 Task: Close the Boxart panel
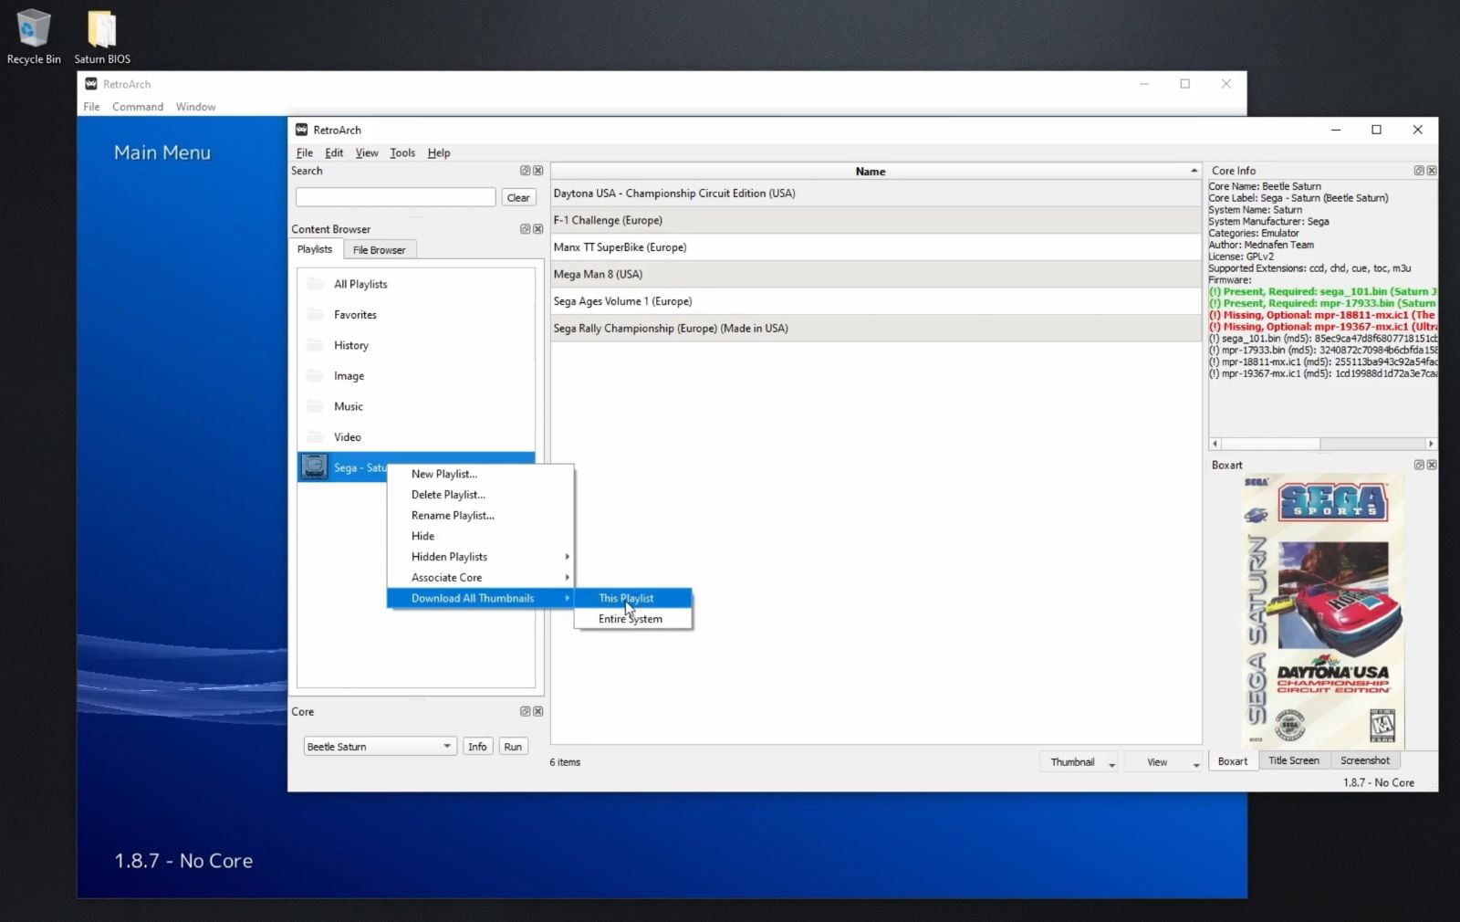(1432, 465)
